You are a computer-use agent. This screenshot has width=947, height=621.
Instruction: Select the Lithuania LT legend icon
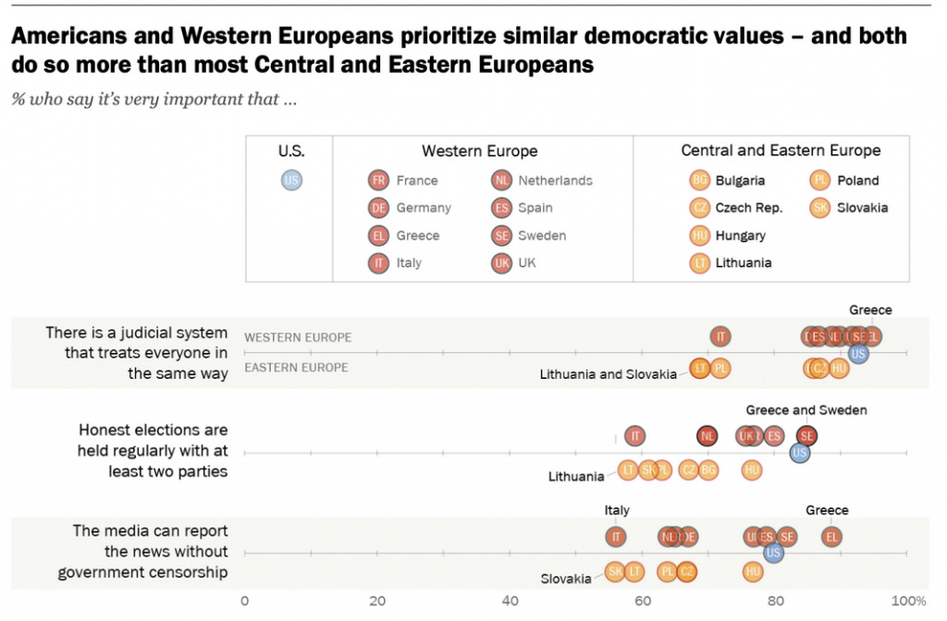(700, 262)
